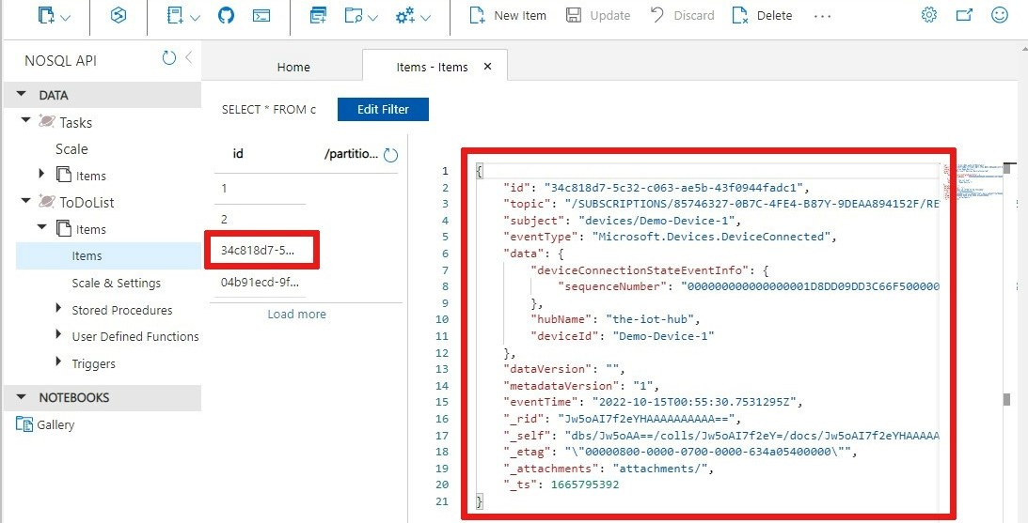
Task: Open Scale under Tasks database
Action: click(x=71, y=149)
